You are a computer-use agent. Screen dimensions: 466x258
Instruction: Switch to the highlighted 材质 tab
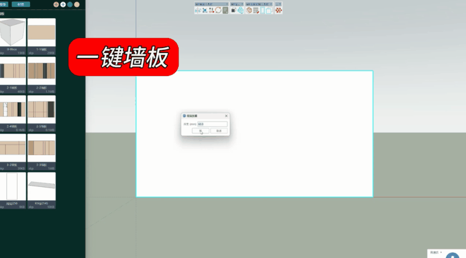pyautogui.click(x=21, y=4)
